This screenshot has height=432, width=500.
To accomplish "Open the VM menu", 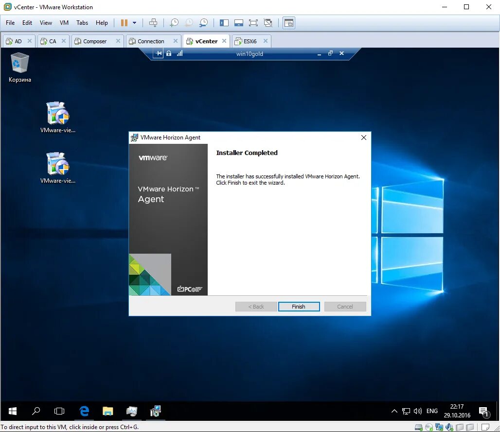I will point(64,22).
